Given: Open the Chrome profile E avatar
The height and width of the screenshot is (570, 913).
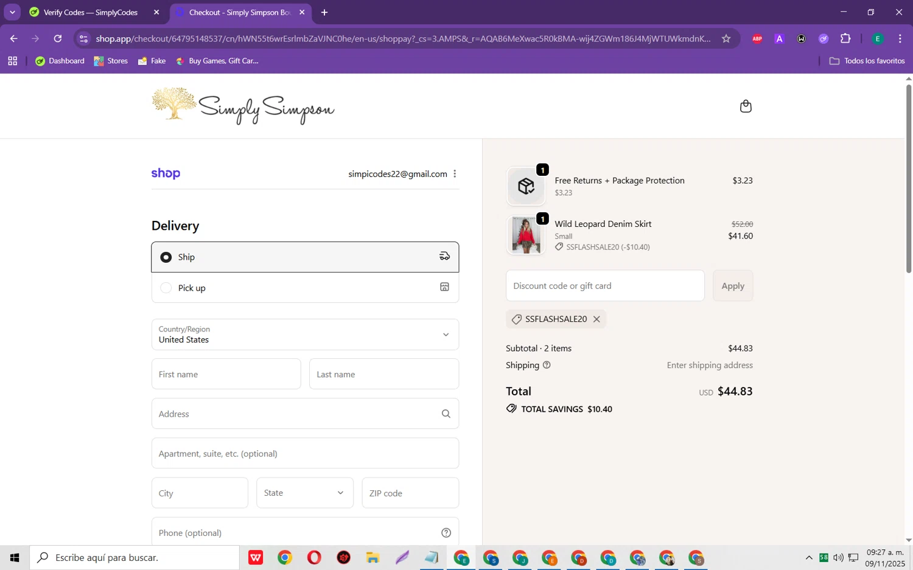Looking at the screenshot, I should tap(878, 39).
